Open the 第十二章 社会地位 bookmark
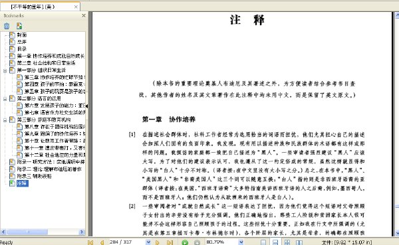This screenshot has width=399, height=245. tap(55, 155)
